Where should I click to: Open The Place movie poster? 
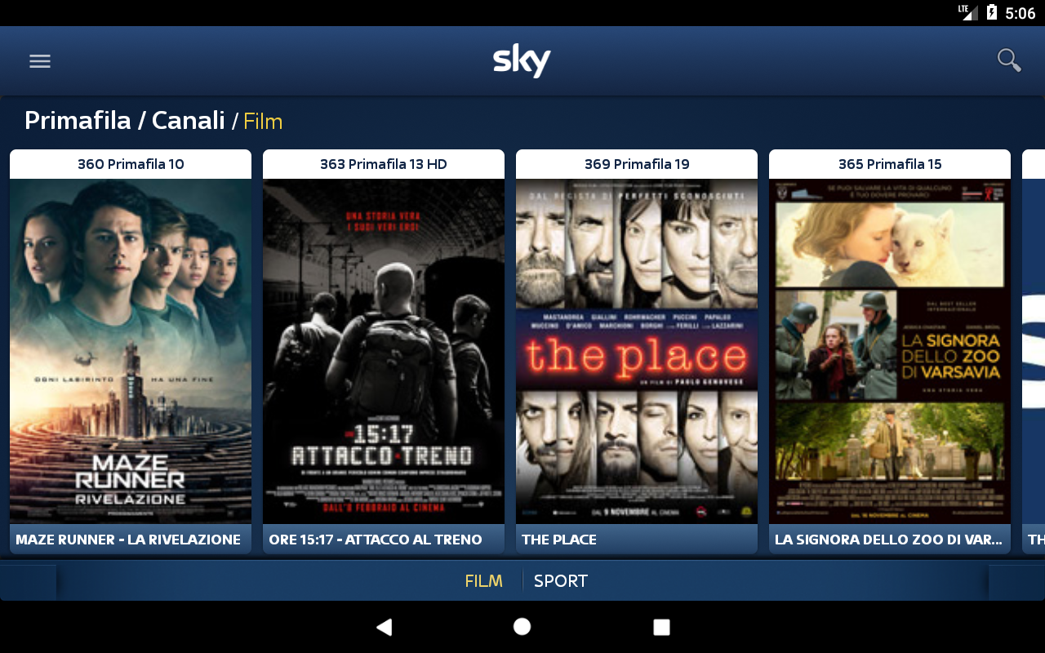click(x=637, y=351)
